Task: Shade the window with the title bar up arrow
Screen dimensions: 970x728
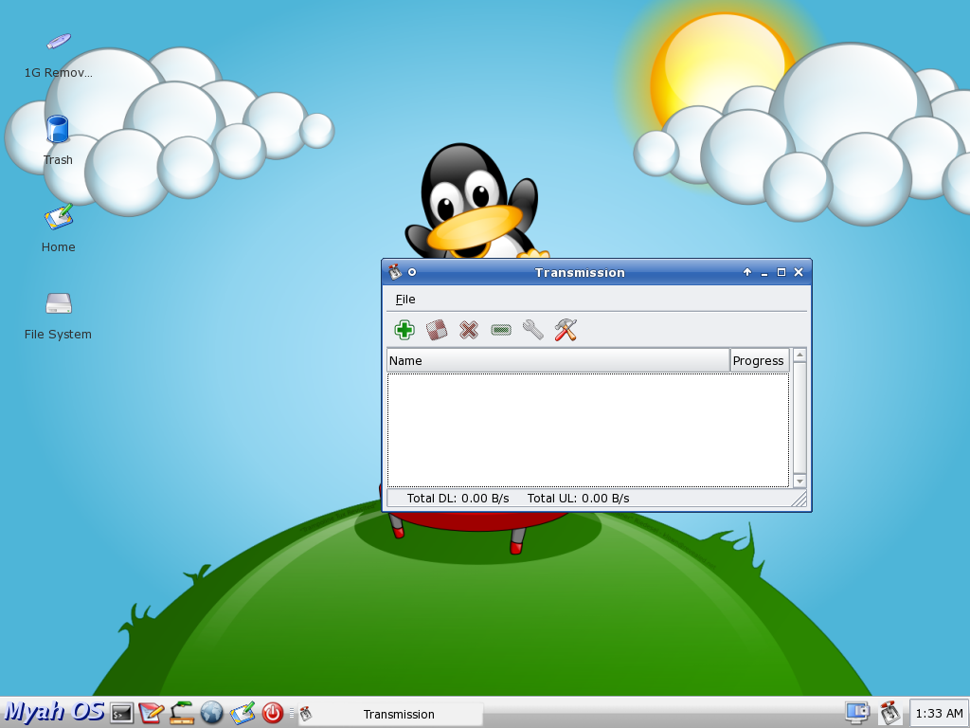Action: click(747, 272)
